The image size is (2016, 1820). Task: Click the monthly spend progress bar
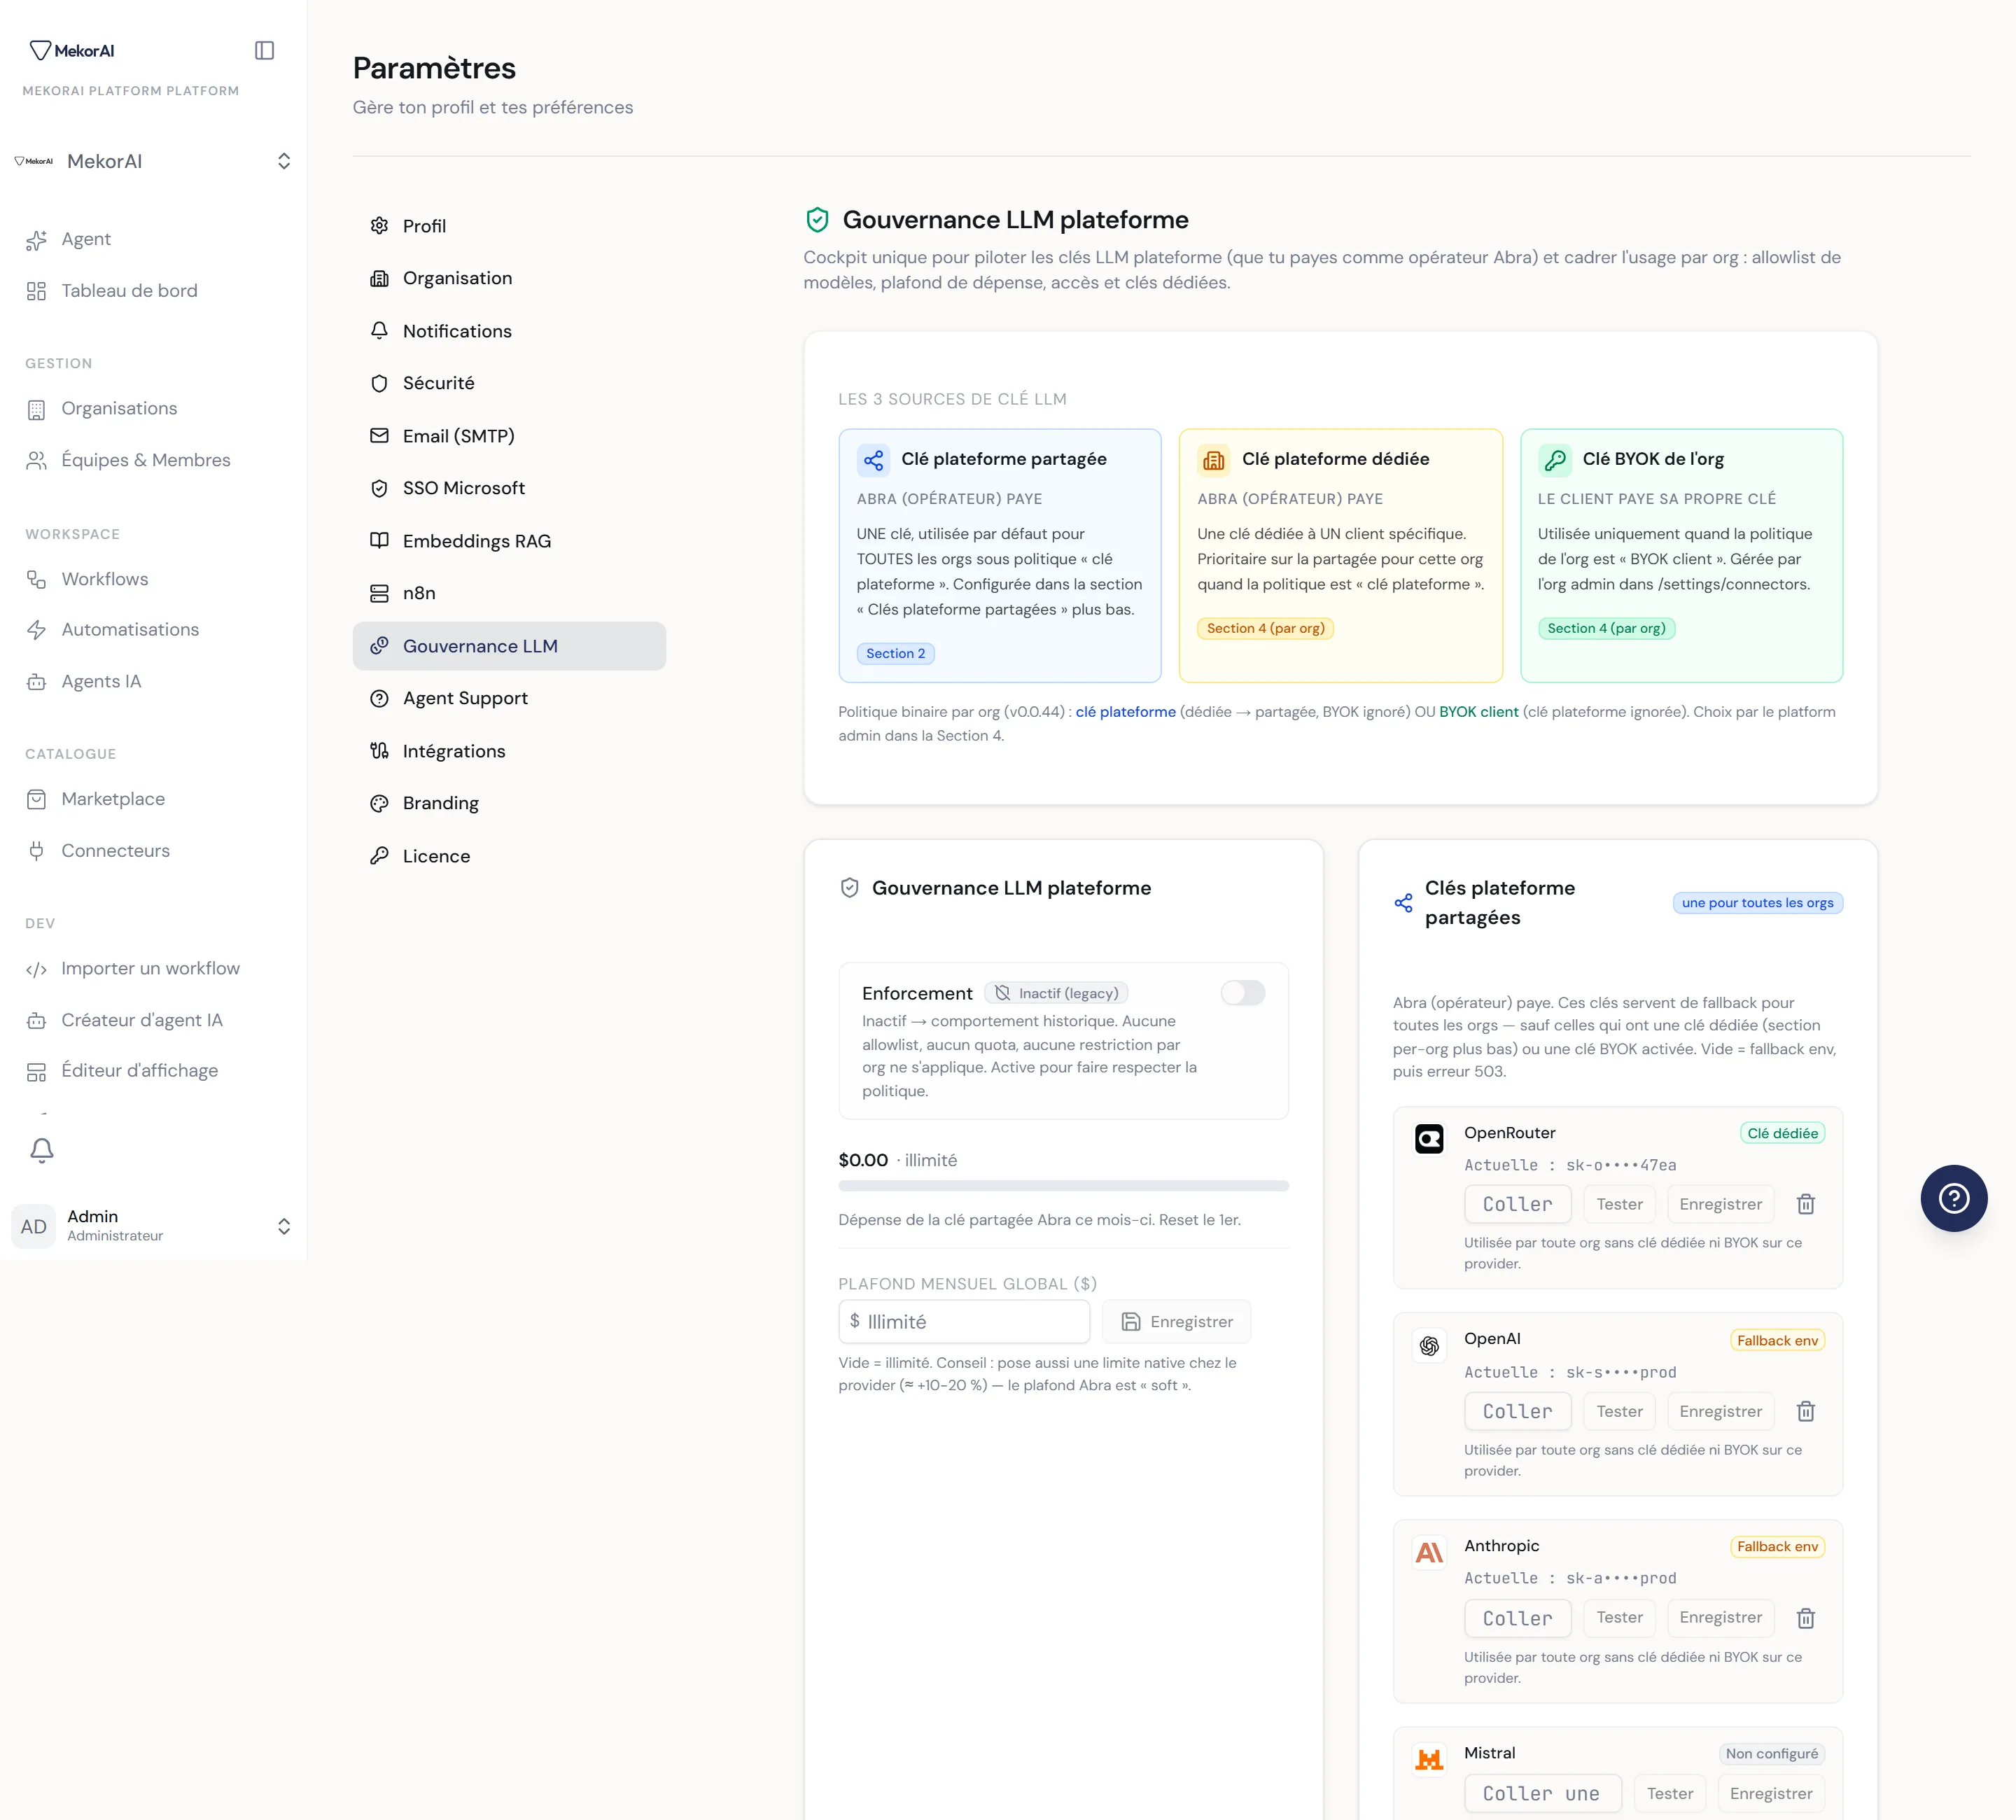tap(1063, 1186)
